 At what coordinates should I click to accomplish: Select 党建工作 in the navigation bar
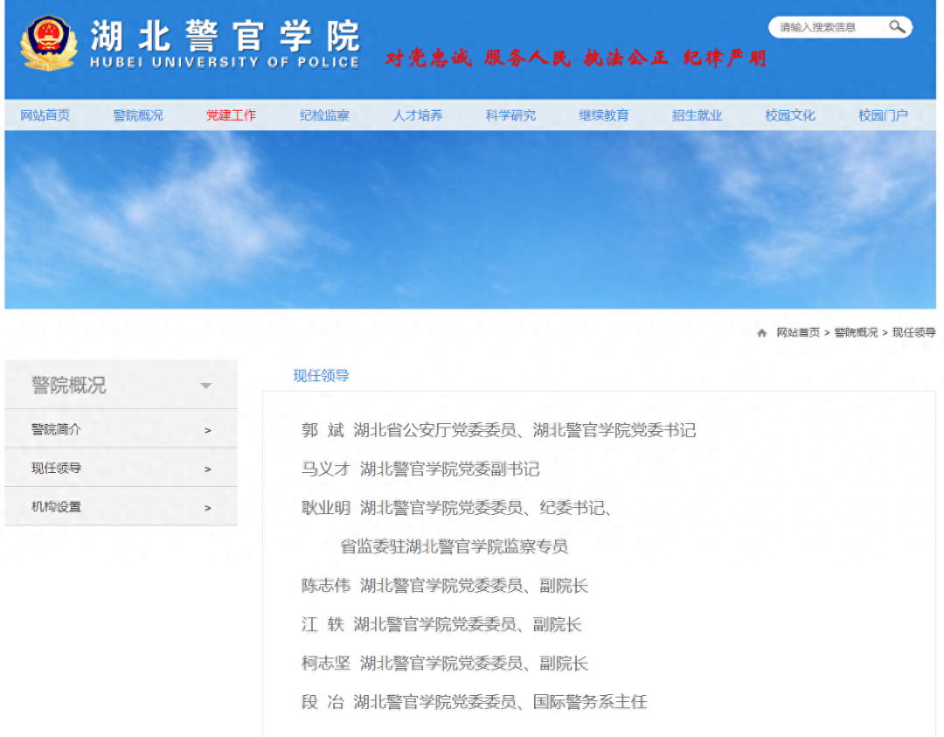pos(231,115)
